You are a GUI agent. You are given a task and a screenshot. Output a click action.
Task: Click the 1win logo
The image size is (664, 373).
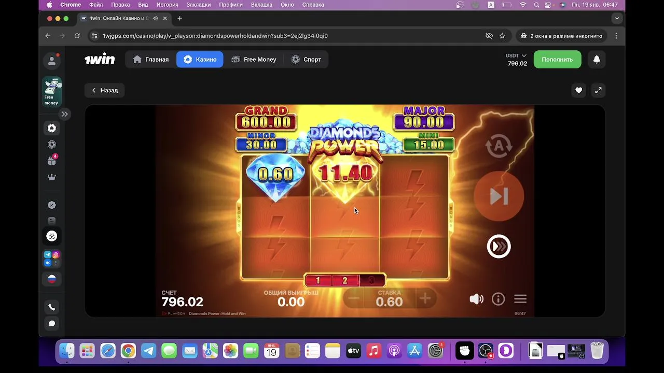pyautogui.click(x=100, y=60)
